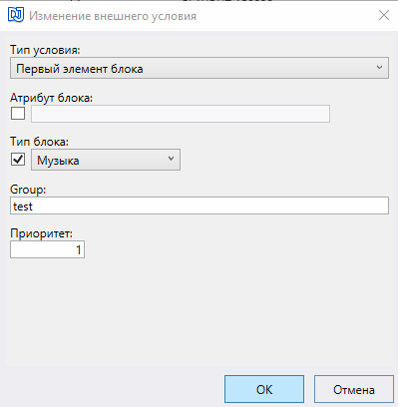Cancel the dialog with Отмена
This screenshot has width=398, height=407.
tap(354, 389)
